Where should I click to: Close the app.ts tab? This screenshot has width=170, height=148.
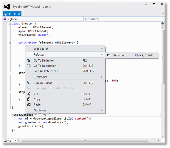pyautogui.click(x=19, y=14)
